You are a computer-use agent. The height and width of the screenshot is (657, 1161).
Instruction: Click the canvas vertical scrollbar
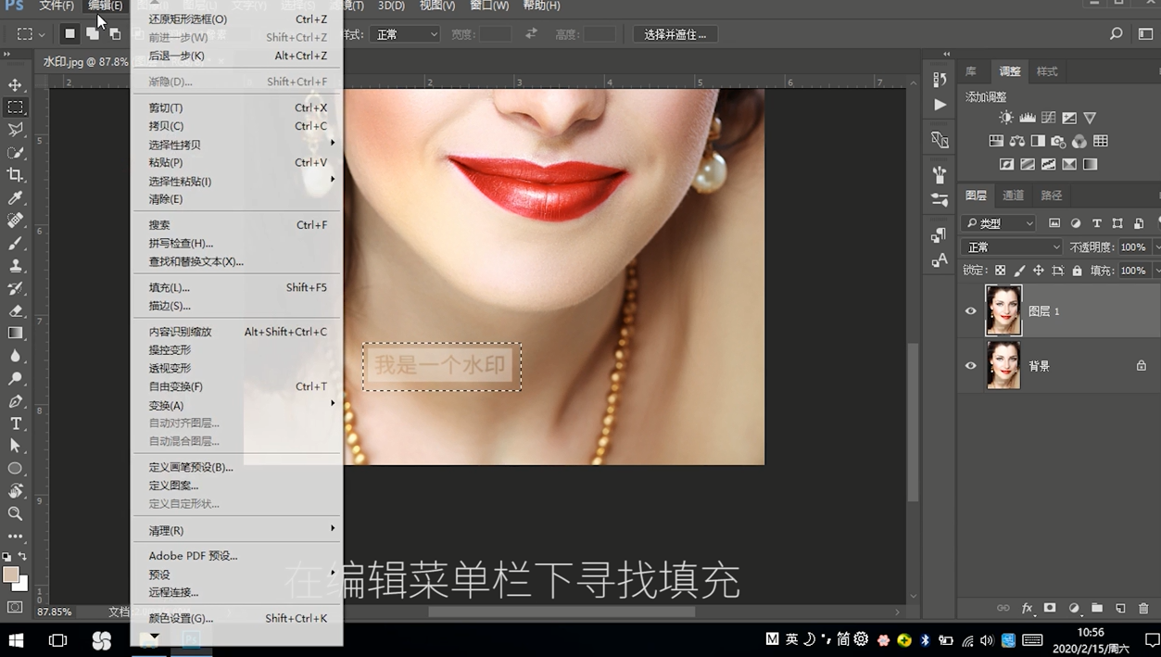tap(913, 422)
